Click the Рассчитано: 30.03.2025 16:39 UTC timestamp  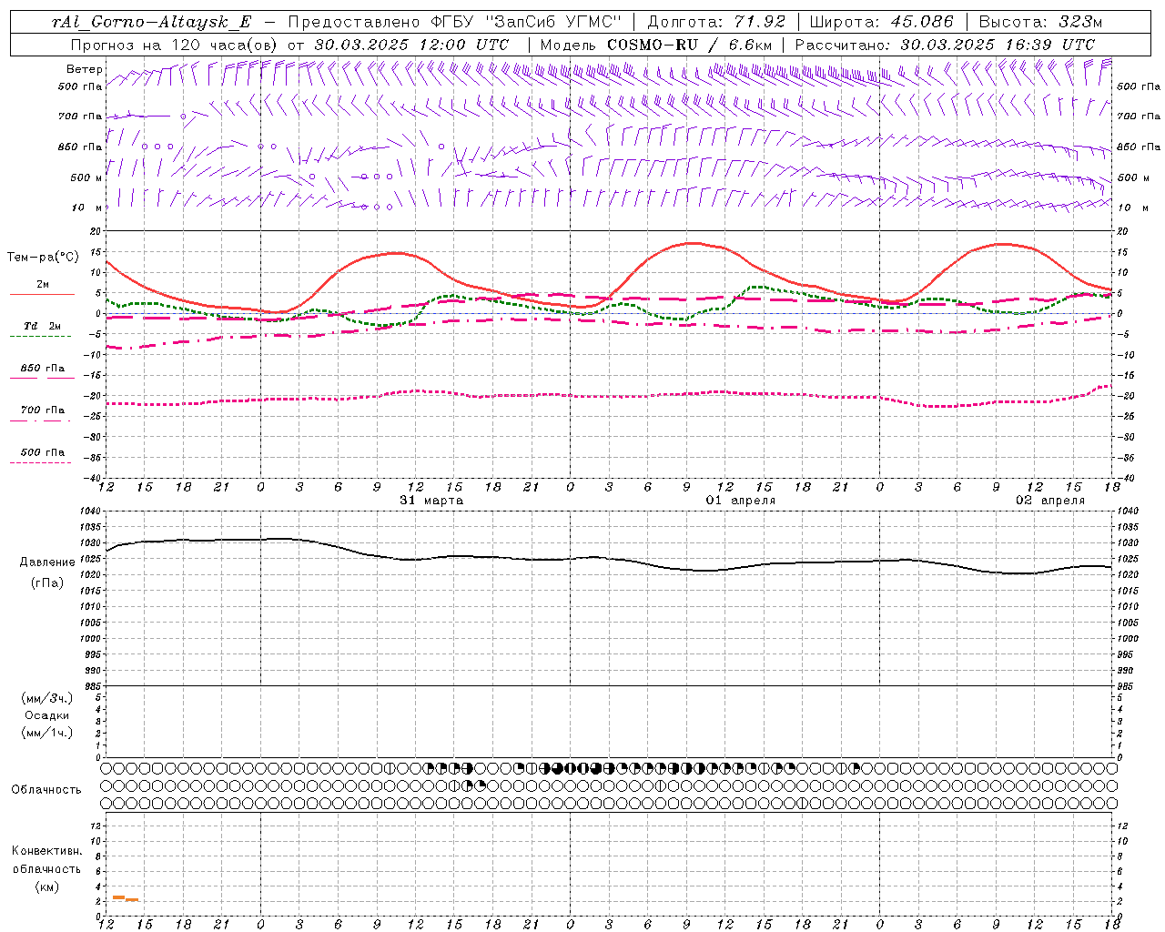point(945,45)
